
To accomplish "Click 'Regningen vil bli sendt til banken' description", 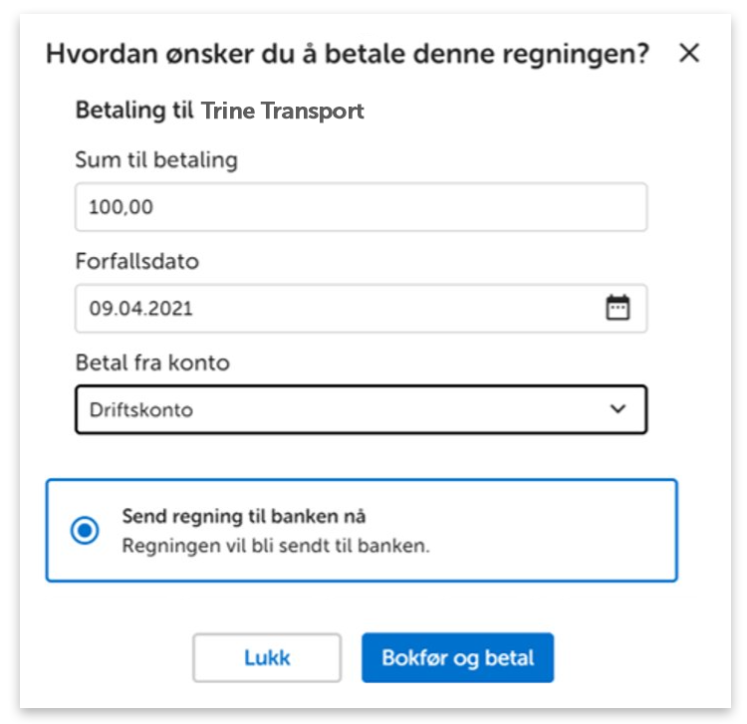I will point(276,546).
